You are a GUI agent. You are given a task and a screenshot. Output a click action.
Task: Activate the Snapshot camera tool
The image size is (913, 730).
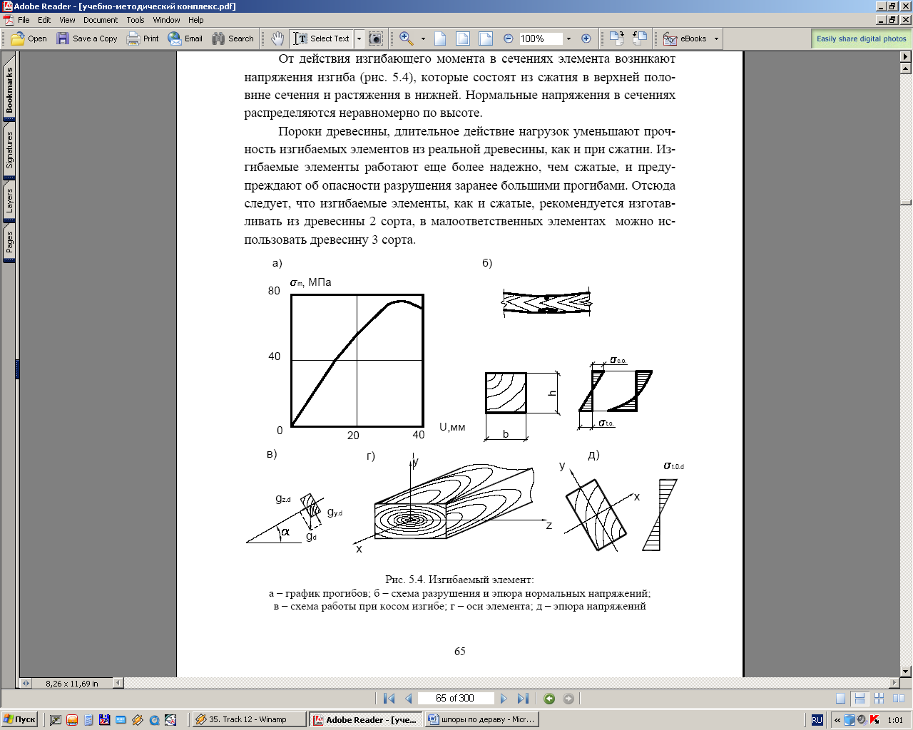pos(376,38)
